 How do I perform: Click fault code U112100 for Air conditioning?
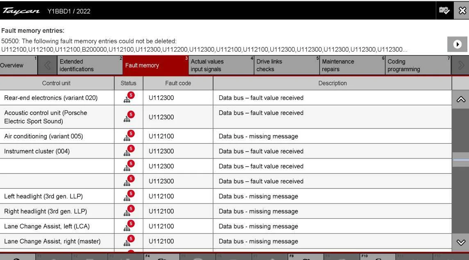161,136
